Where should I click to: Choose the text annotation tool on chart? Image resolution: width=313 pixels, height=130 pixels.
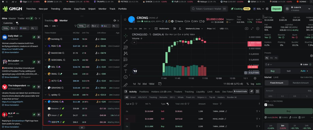tap(126, 71)
